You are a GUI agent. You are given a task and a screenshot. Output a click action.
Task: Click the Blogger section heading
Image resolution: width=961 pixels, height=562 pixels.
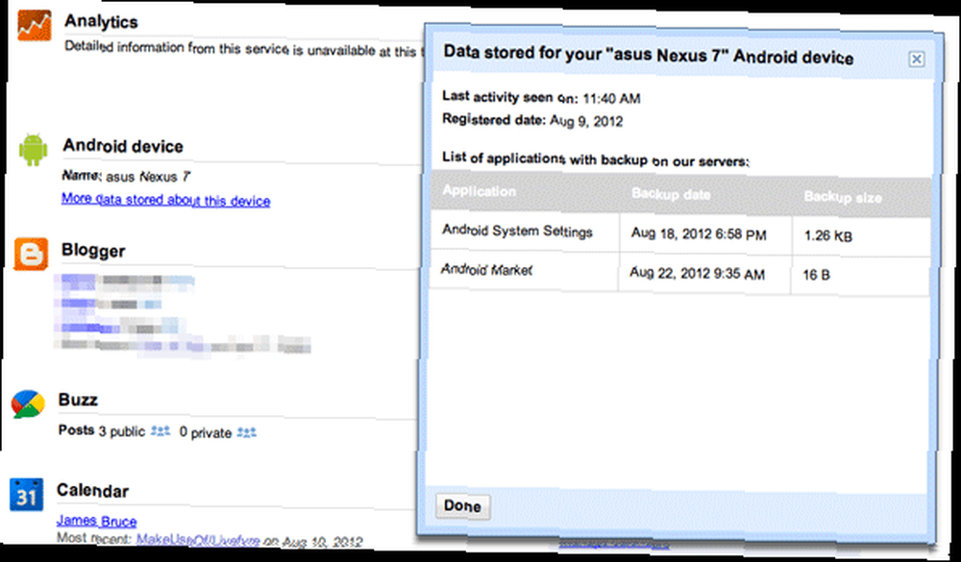click(x=93, y=251)
